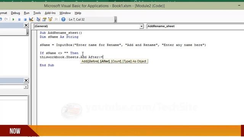Open the Help menu
Viewport: 244px width, 137px height.
(78, 13)
